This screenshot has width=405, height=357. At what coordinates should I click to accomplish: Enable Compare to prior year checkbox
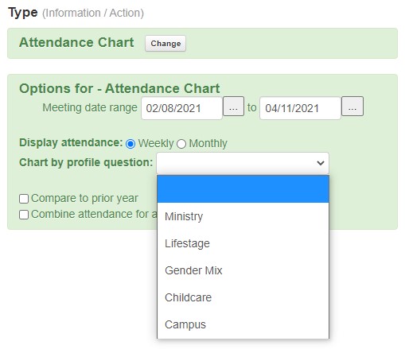pyautogui.click(x=24, y=199)
